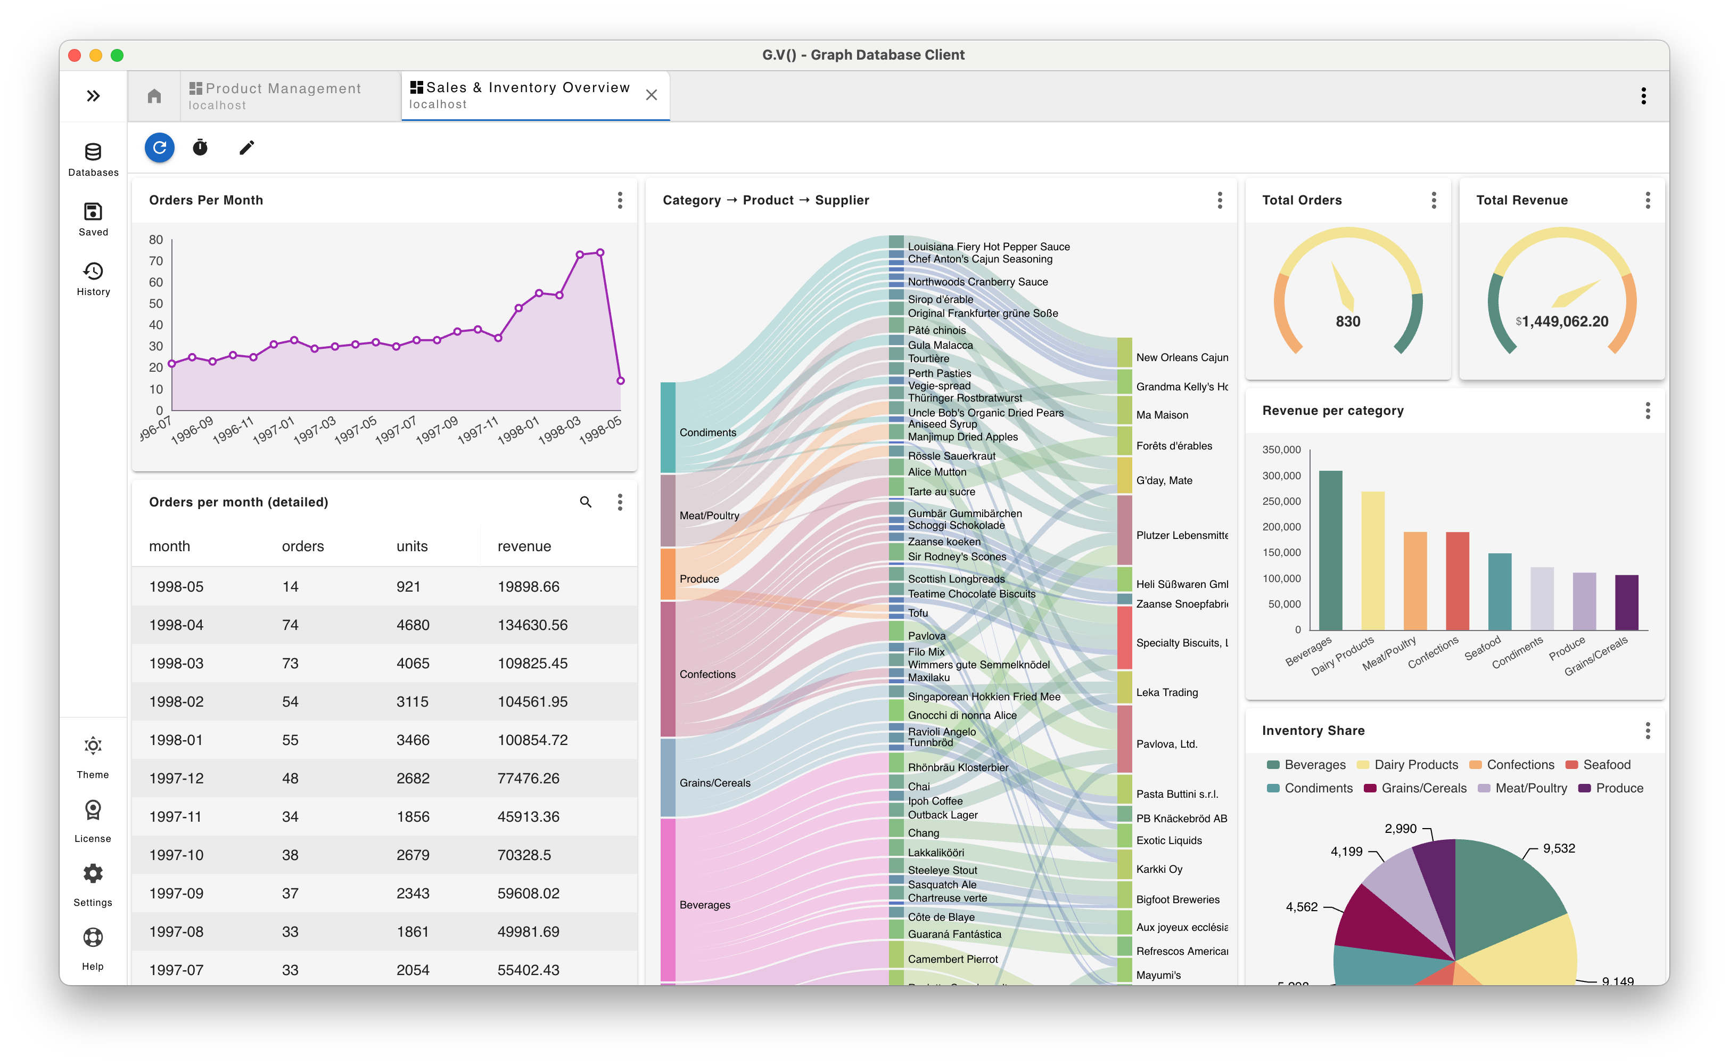The height and width of the screenshot is (1064, 1729).
Task: Go to home tab icon
Action: (x=154, y=96)
